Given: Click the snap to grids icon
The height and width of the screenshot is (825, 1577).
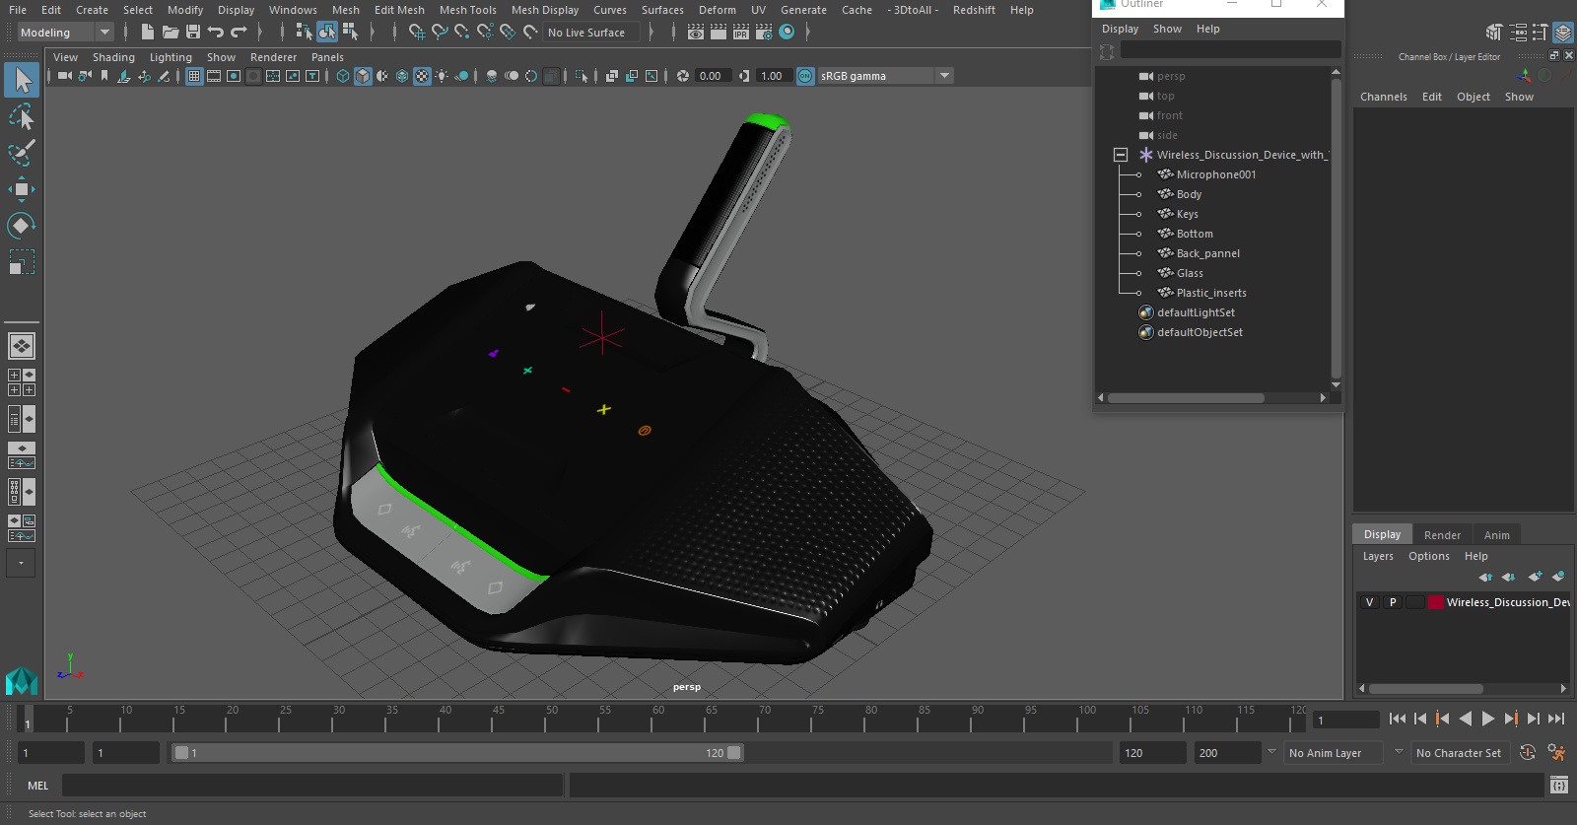Looking at the screenshot, I should tap(416, 33).
